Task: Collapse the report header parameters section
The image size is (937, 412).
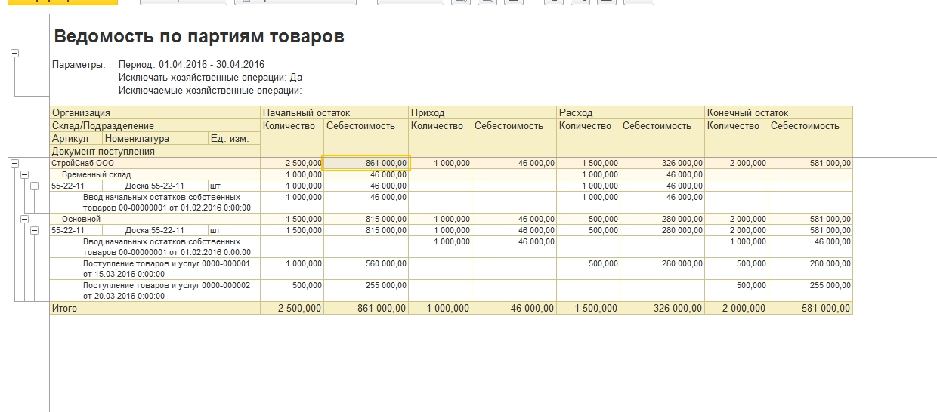Action: [14, 54]
